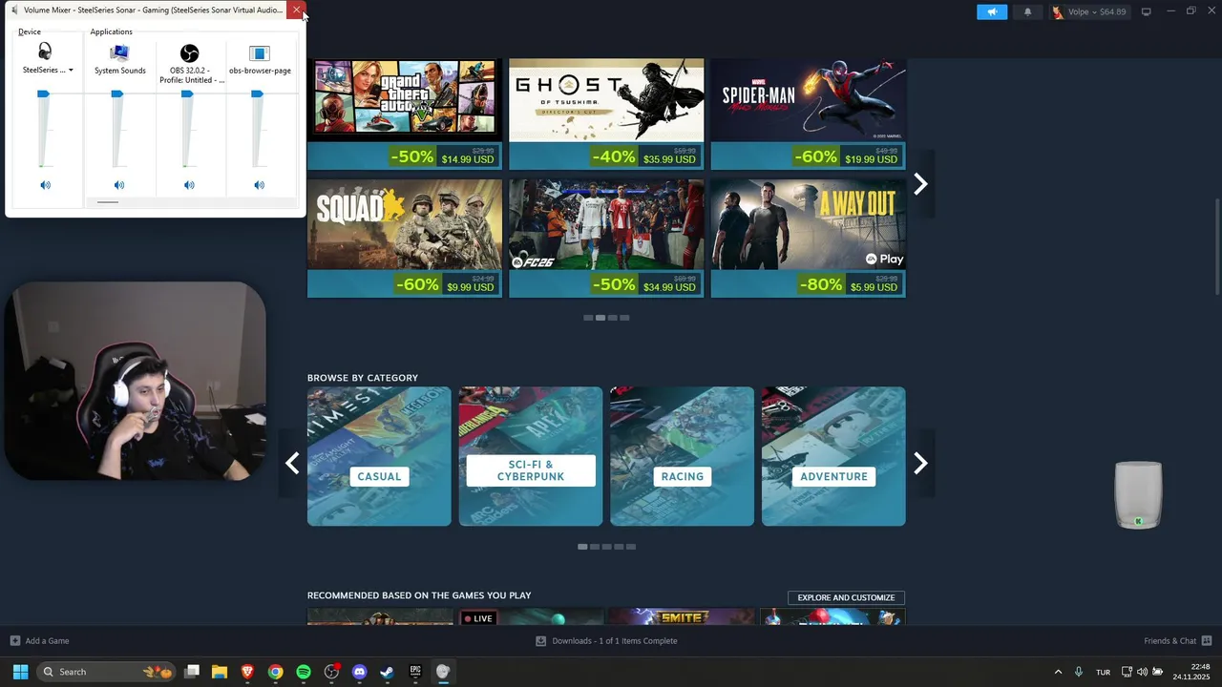Switch to Steam Big Picture mode icon
The image size is (1222, 687).
click(x=1146, y=11)
